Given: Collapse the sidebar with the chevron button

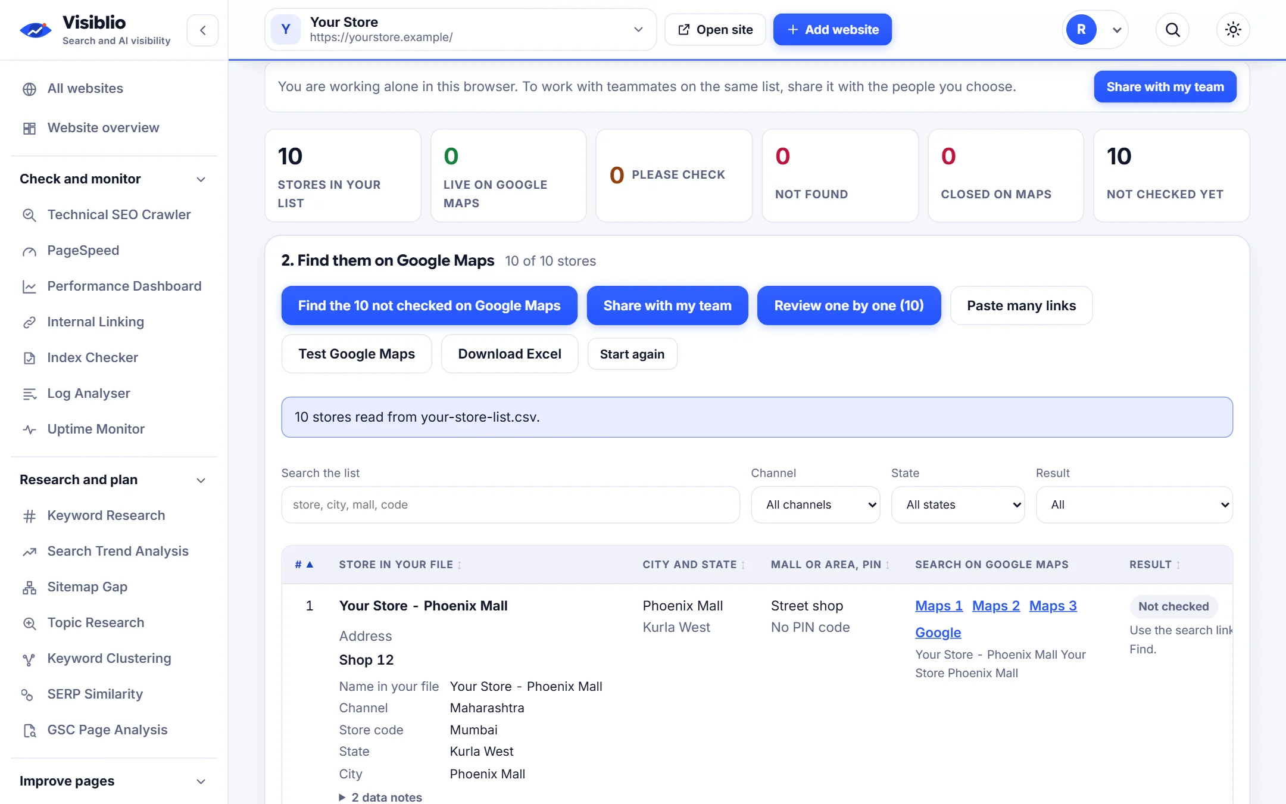Looking at the screenshot, I should pyautogui.click(x=202, y=30).
